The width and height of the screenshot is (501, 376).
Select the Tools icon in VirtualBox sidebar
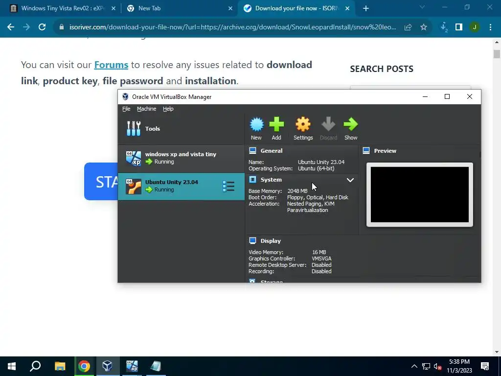[134, 129]
